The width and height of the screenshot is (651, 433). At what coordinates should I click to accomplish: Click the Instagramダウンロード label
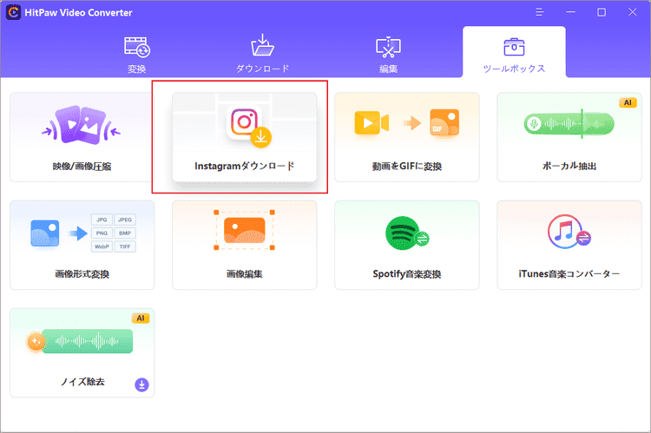[245, 166]
